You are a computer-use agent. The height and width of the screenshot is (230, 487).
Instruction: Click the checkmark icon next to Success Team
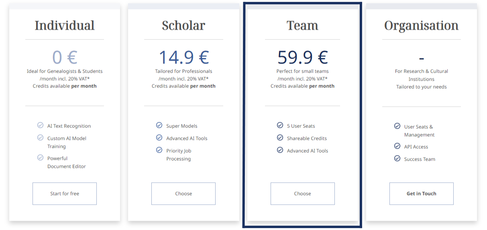[397, 159]
